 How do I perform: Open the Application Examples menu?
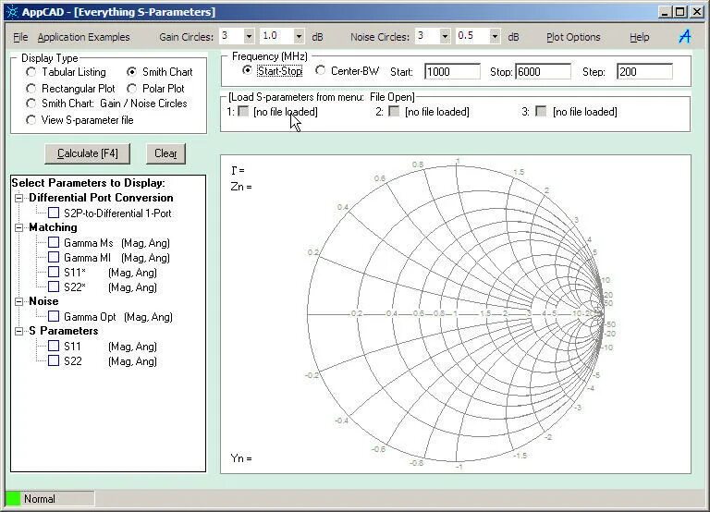tap(84, 37)
